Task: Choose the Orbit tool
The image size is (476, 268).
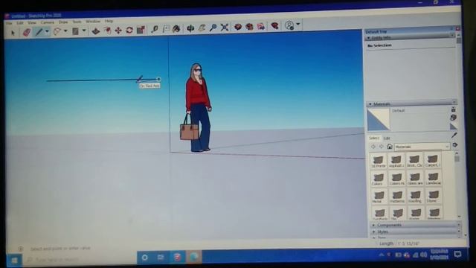Action: [x=190, y=28]
